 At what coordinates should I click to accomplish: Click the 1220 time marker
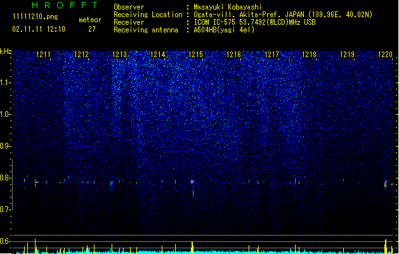tap(386, 55)
